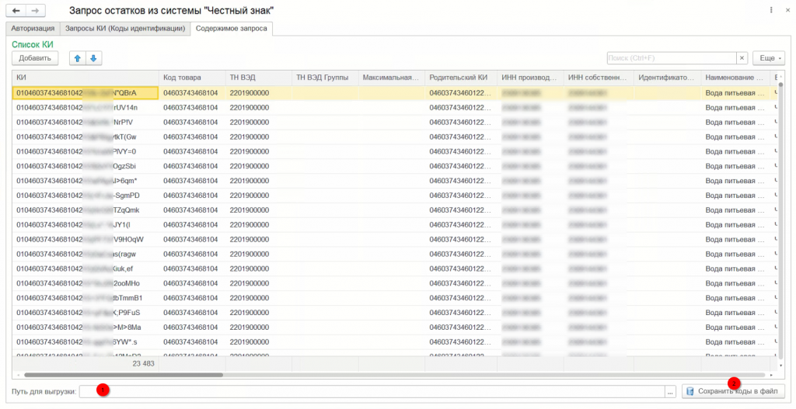This screenshot has height=409, width=796.
Task: Select the row with KI ending tkT(Gw
Action: (x=394, y=137)
